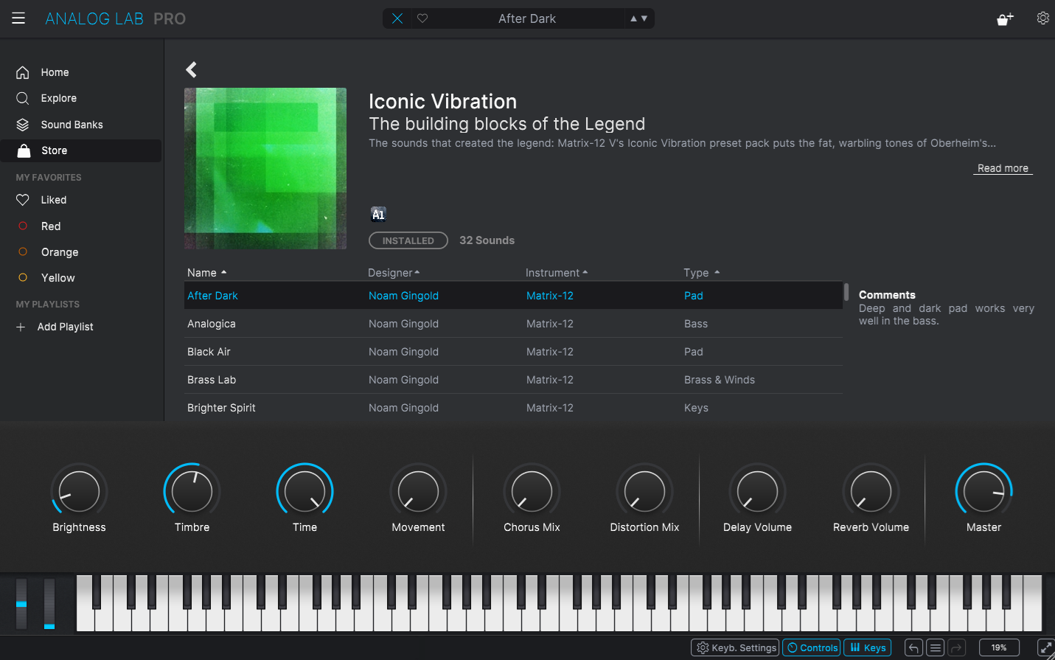Open the hamburger main menu
The height and width of the screenshot is (660, 1055).
coord(18,18)
